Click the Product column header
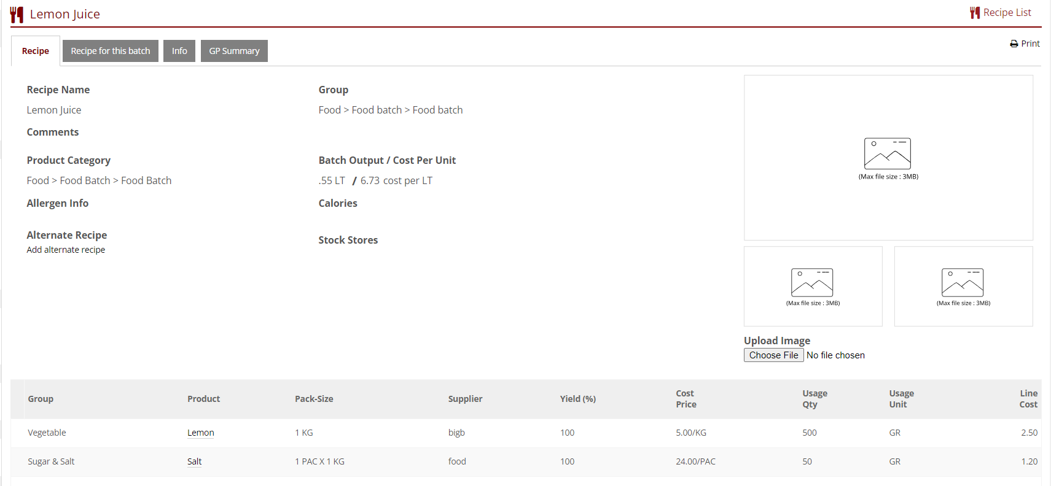This screenshot has width=1051, height=486. (203, 399)
